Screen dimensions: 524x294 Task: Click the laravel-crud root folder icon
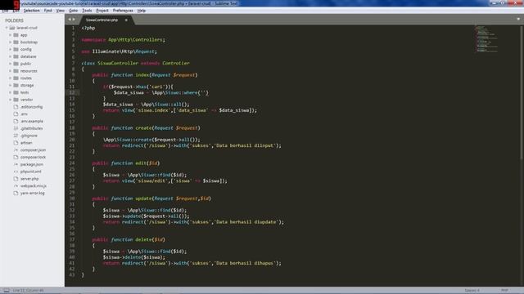(12, 28)
